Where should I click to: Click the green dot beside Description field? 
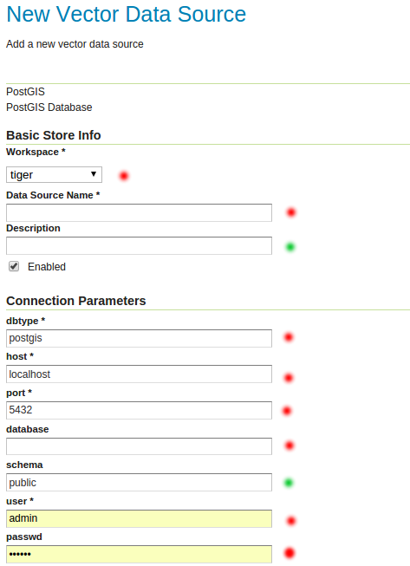click(290, 247)
